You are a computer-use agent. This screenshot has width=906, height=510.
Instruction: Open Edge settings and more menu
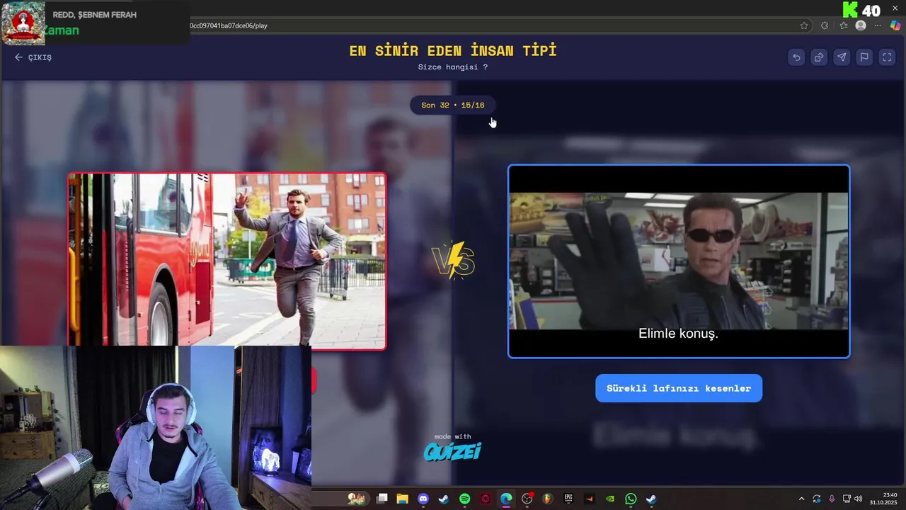[x=878, y=25]
